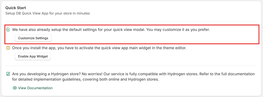263x97 pixels.
Task: Activate the Enable App Widget button
Action: point(33,56)
